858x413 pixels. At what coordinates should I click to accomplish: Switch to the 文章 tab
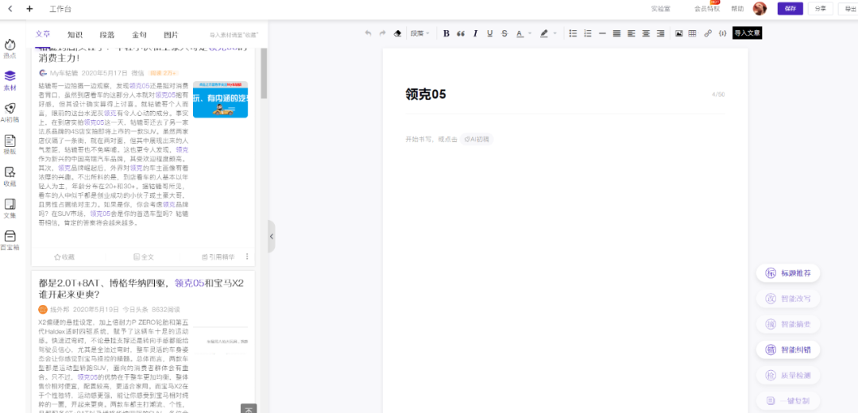(43, 34)
